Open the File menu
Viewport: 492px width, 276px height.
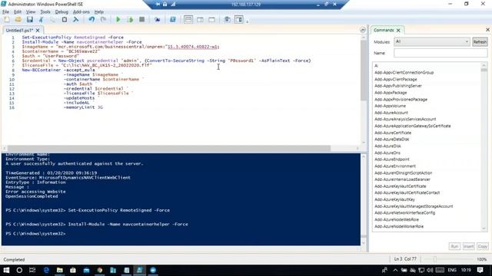pyautogui.click(x=5, y=12)
